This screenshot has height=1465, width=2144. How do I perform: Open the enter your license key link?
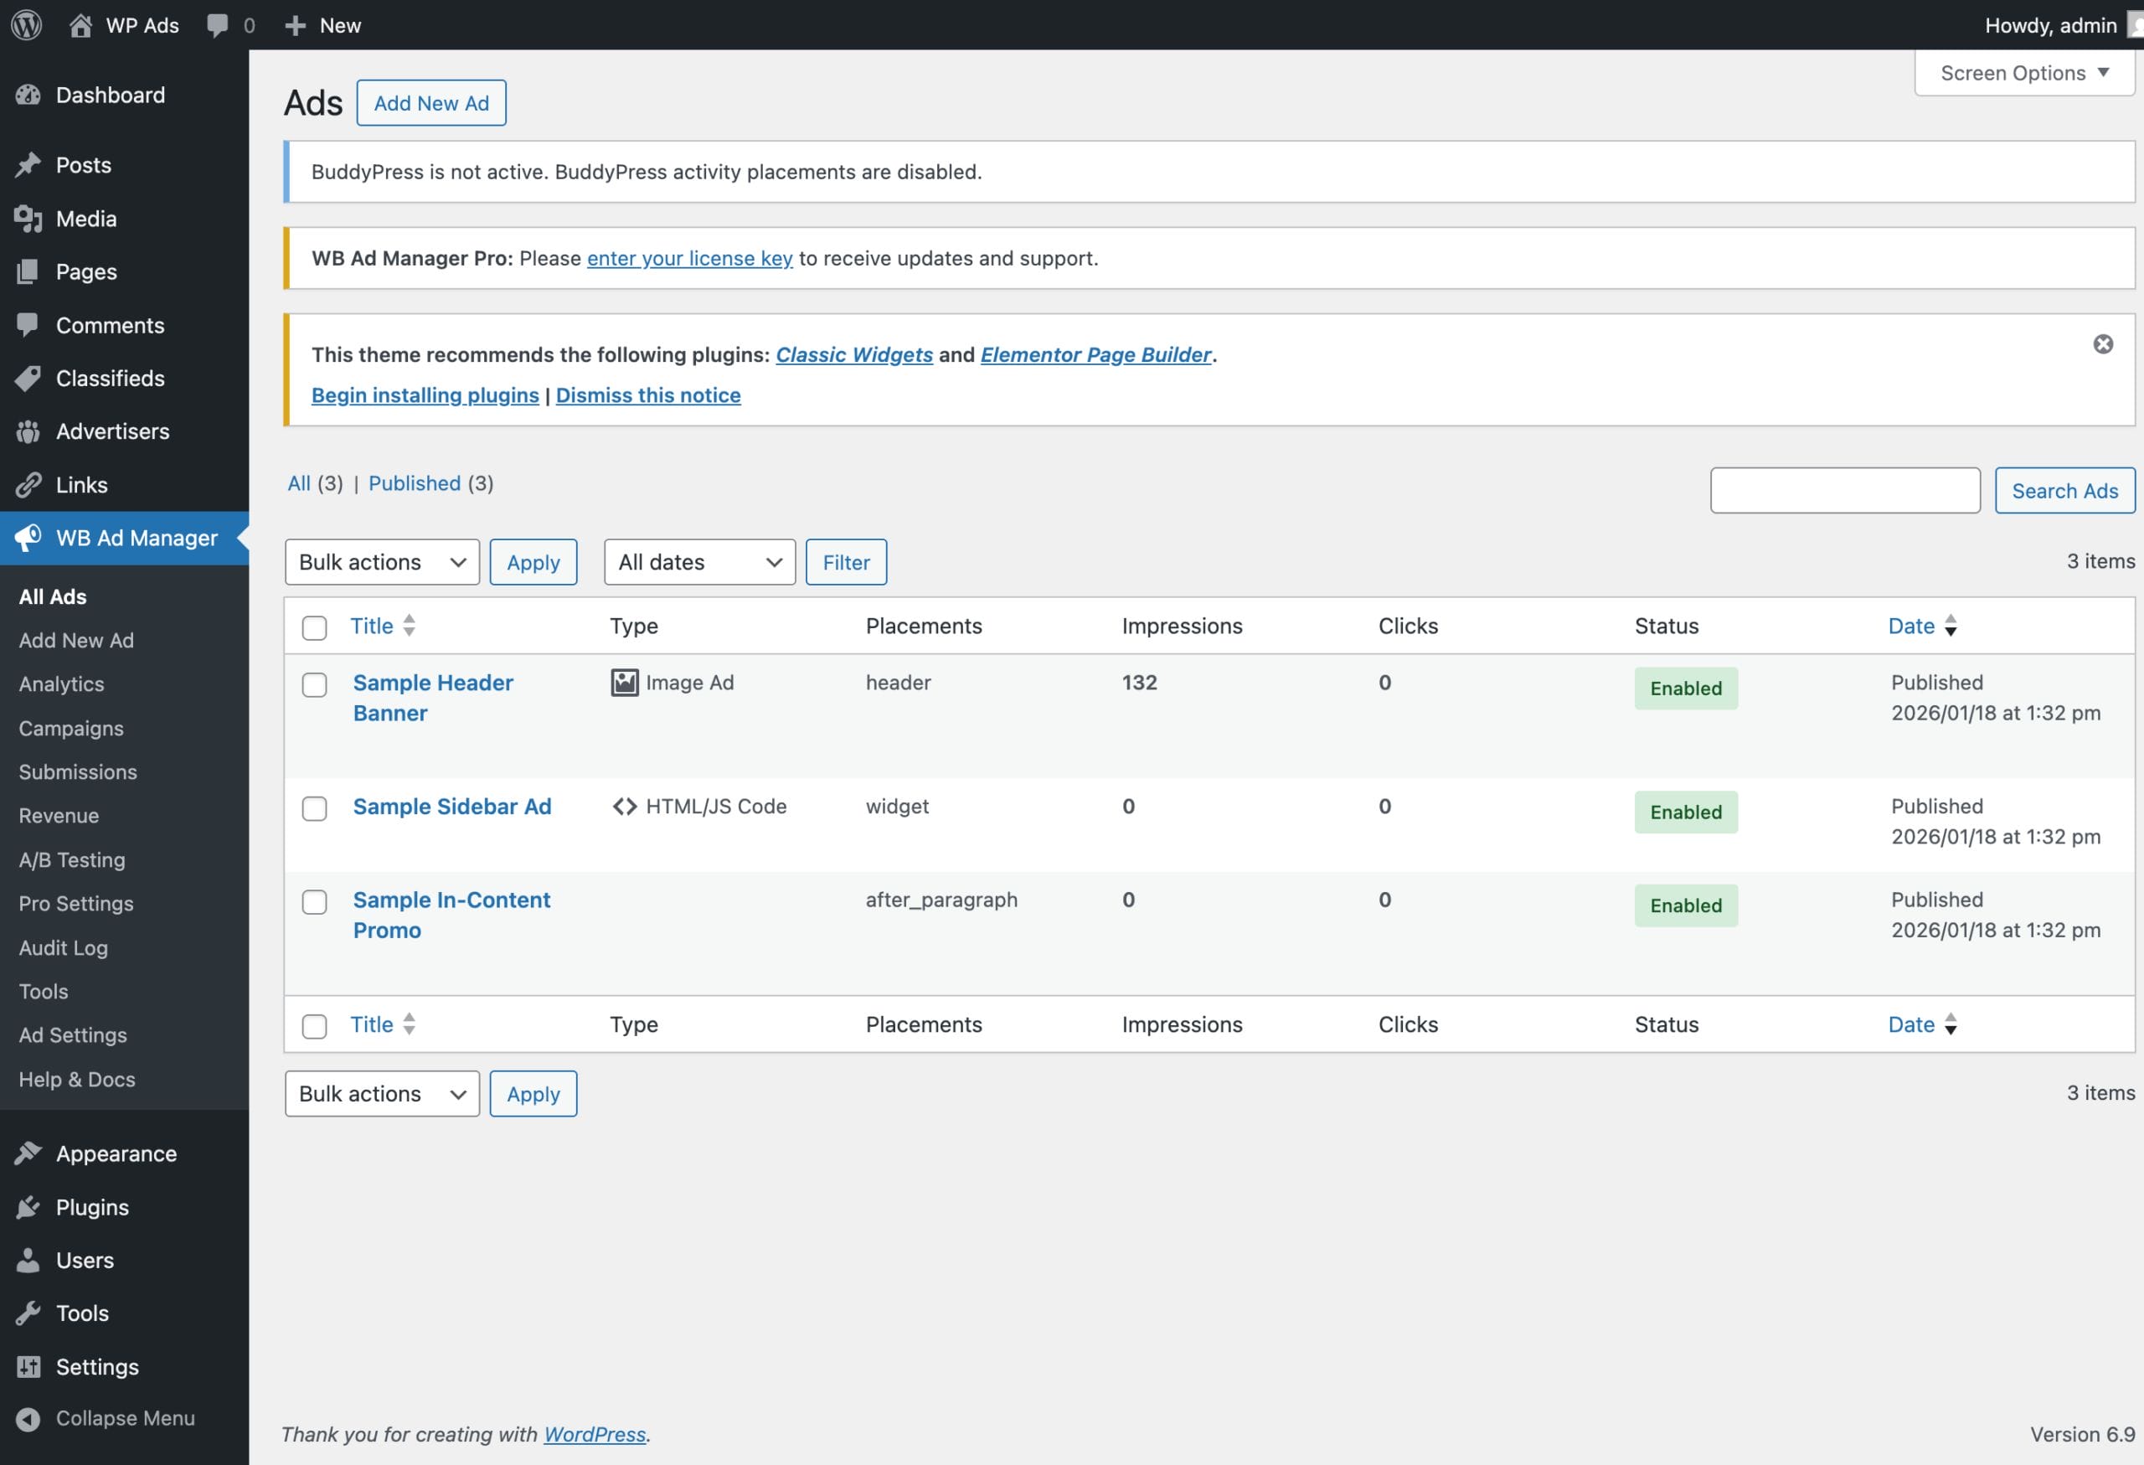(689, 258)
